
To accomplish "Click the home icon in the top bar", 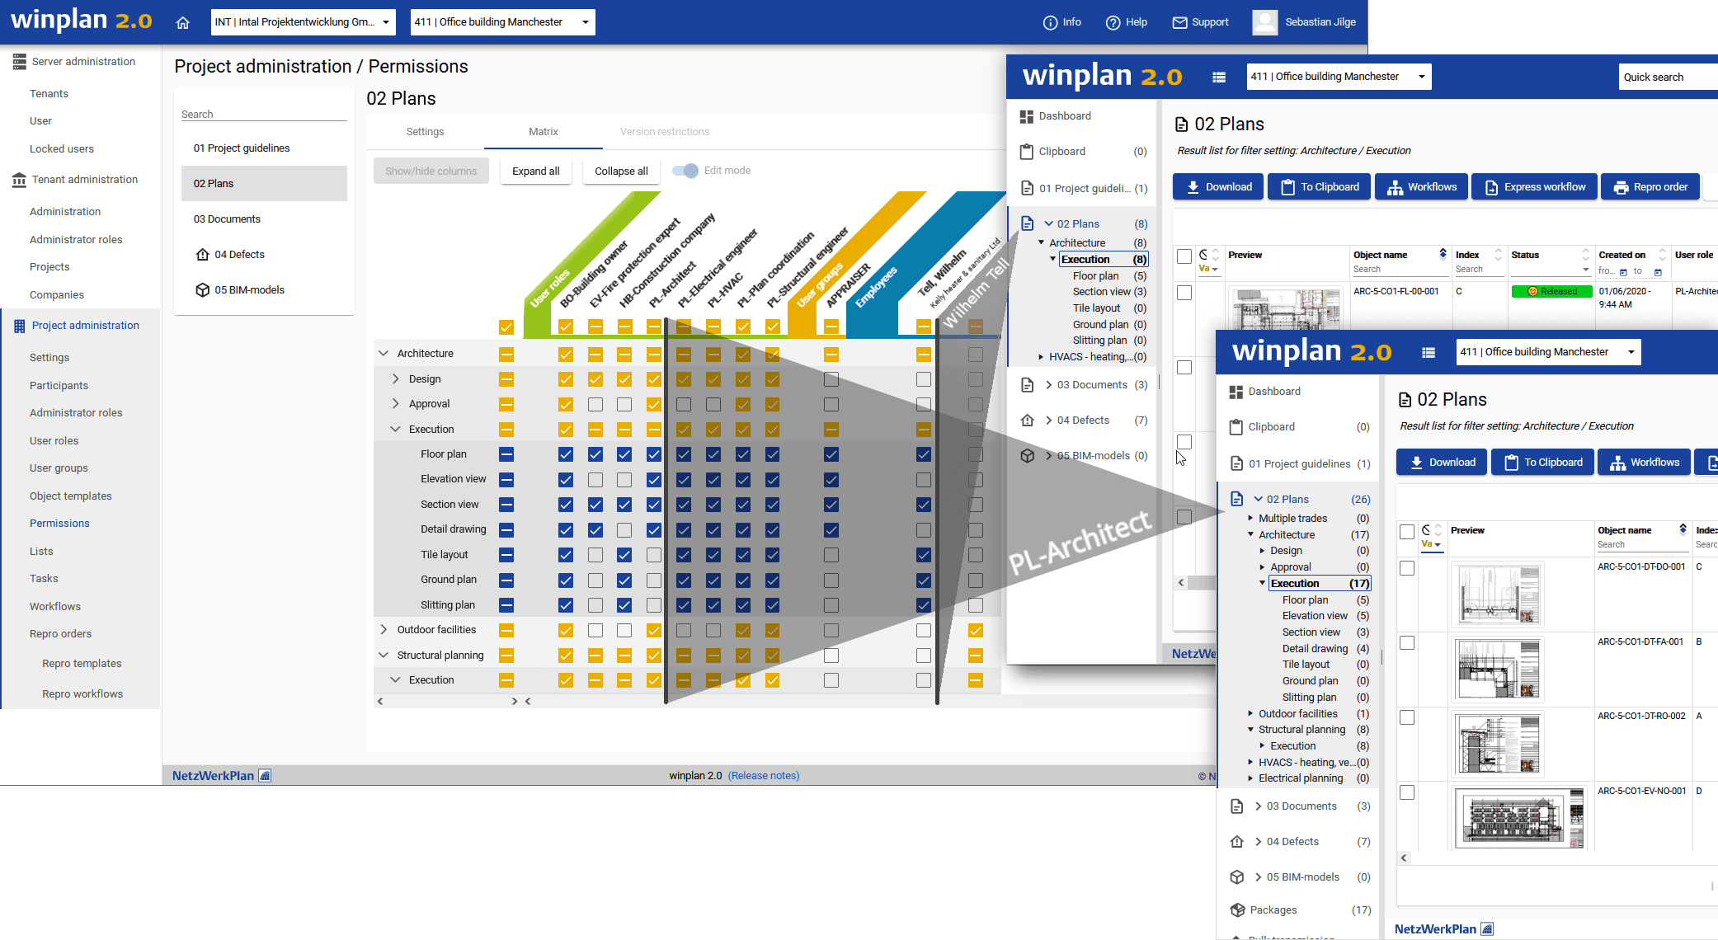I will [183, 22].
